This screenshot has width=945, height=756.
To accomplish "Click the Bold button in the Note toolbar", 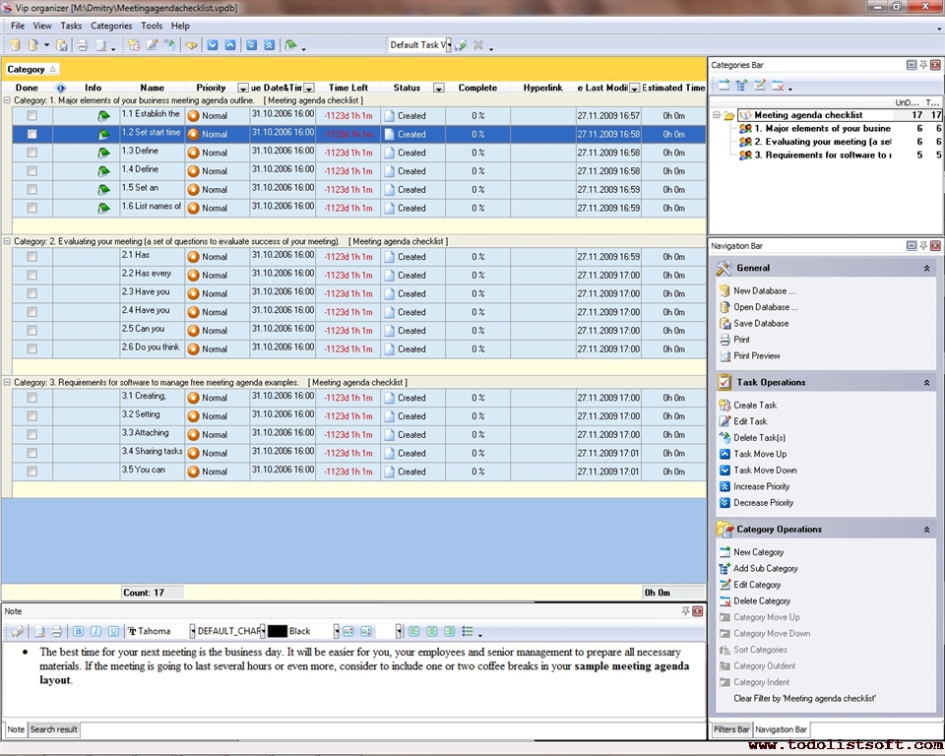I will (80, 631).
